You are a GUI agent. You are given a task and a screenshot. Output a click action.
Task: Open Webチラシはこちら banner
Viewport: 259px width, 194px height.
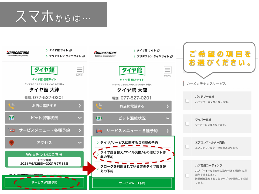pos(44,159)
